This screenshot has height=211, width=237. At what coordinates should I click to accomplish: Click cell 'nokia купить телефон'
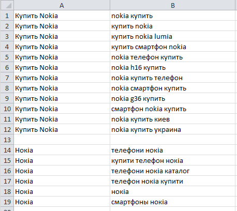172,78
